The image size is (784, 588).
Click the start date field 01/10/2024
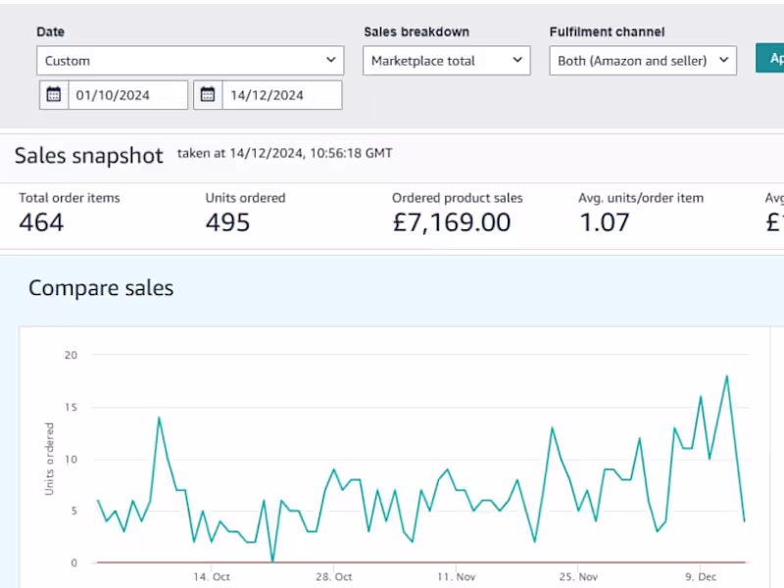pos(127,95)
